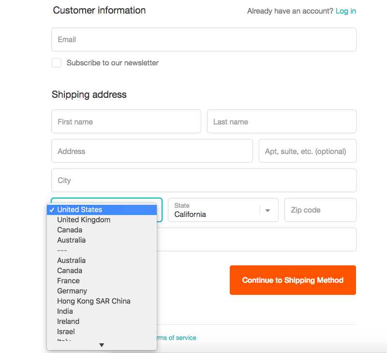Select United Kingdom from country list
Screen dimensions: 387x353
click(84, 220)
